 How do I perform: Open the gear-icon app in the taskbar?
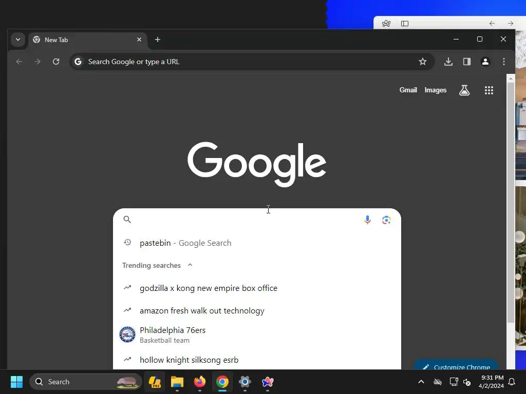245,382
